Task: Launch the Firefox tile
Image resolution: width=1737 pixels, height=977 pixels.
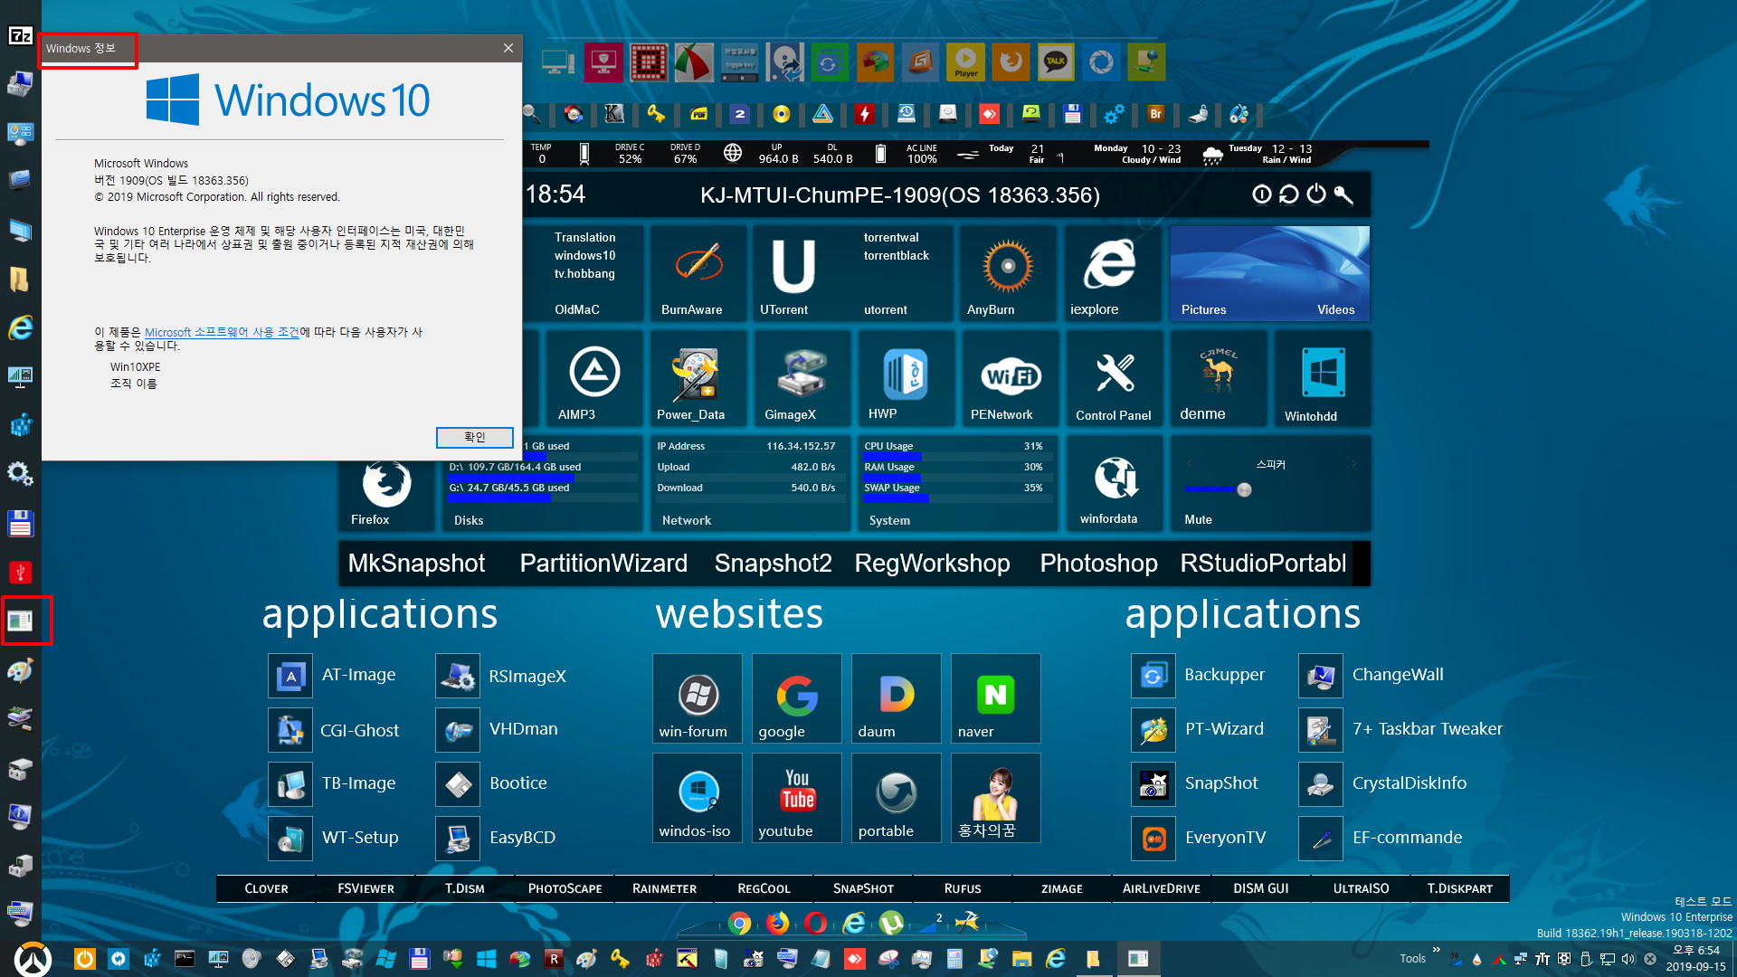Action: 386,488
